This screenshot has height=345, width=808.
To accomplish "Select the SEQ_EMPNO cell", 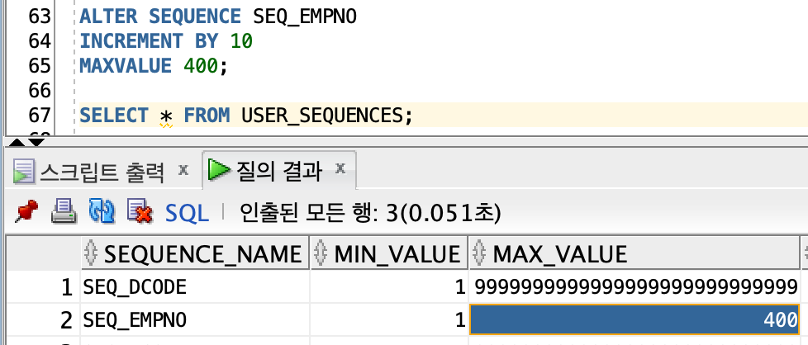I will (195, 320).
